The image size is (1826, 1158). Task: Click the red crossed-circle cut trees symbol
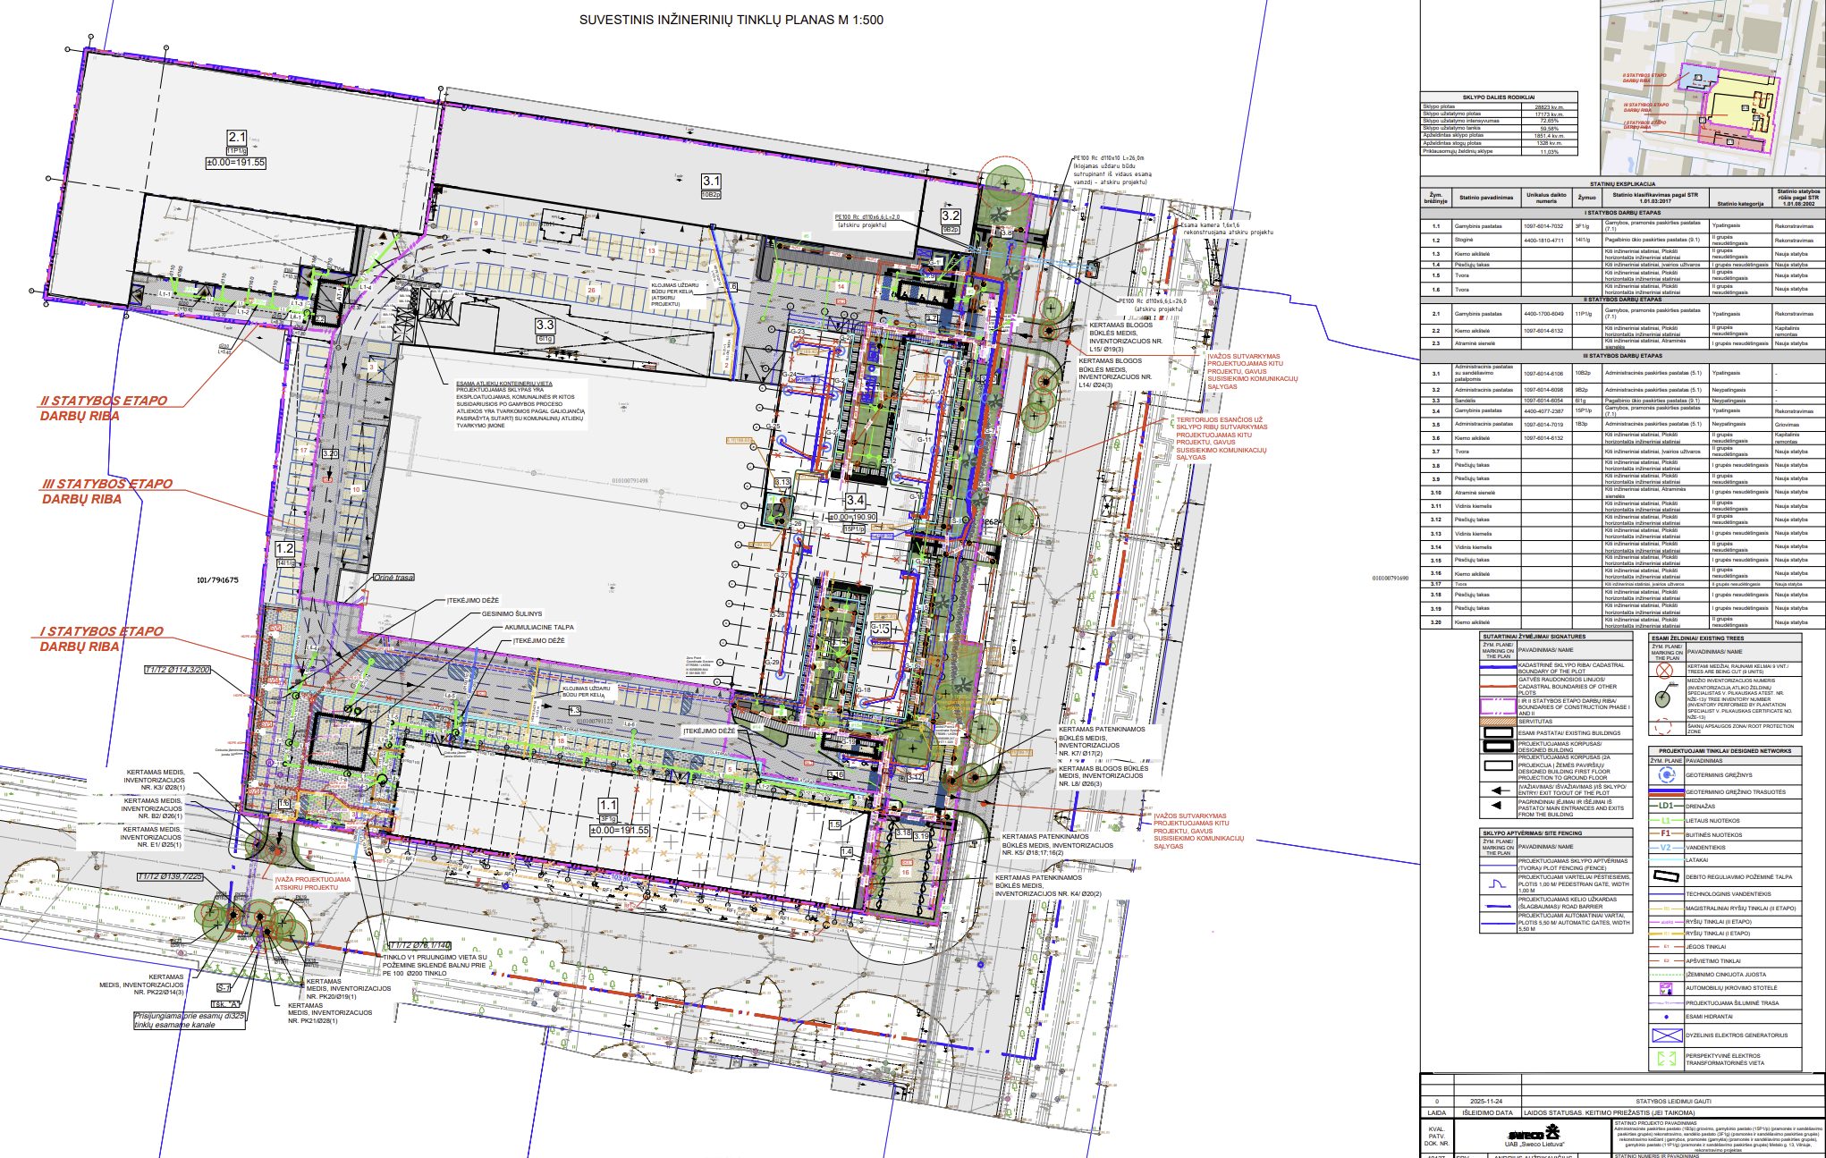click(1664, 670)
